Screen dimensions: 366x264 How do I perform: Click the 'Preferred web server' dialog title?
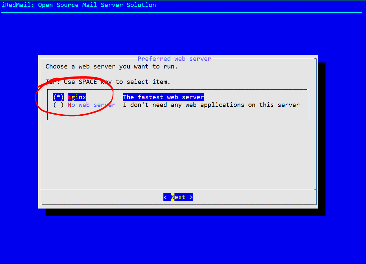pyautogui.click(x=174, y=59)
